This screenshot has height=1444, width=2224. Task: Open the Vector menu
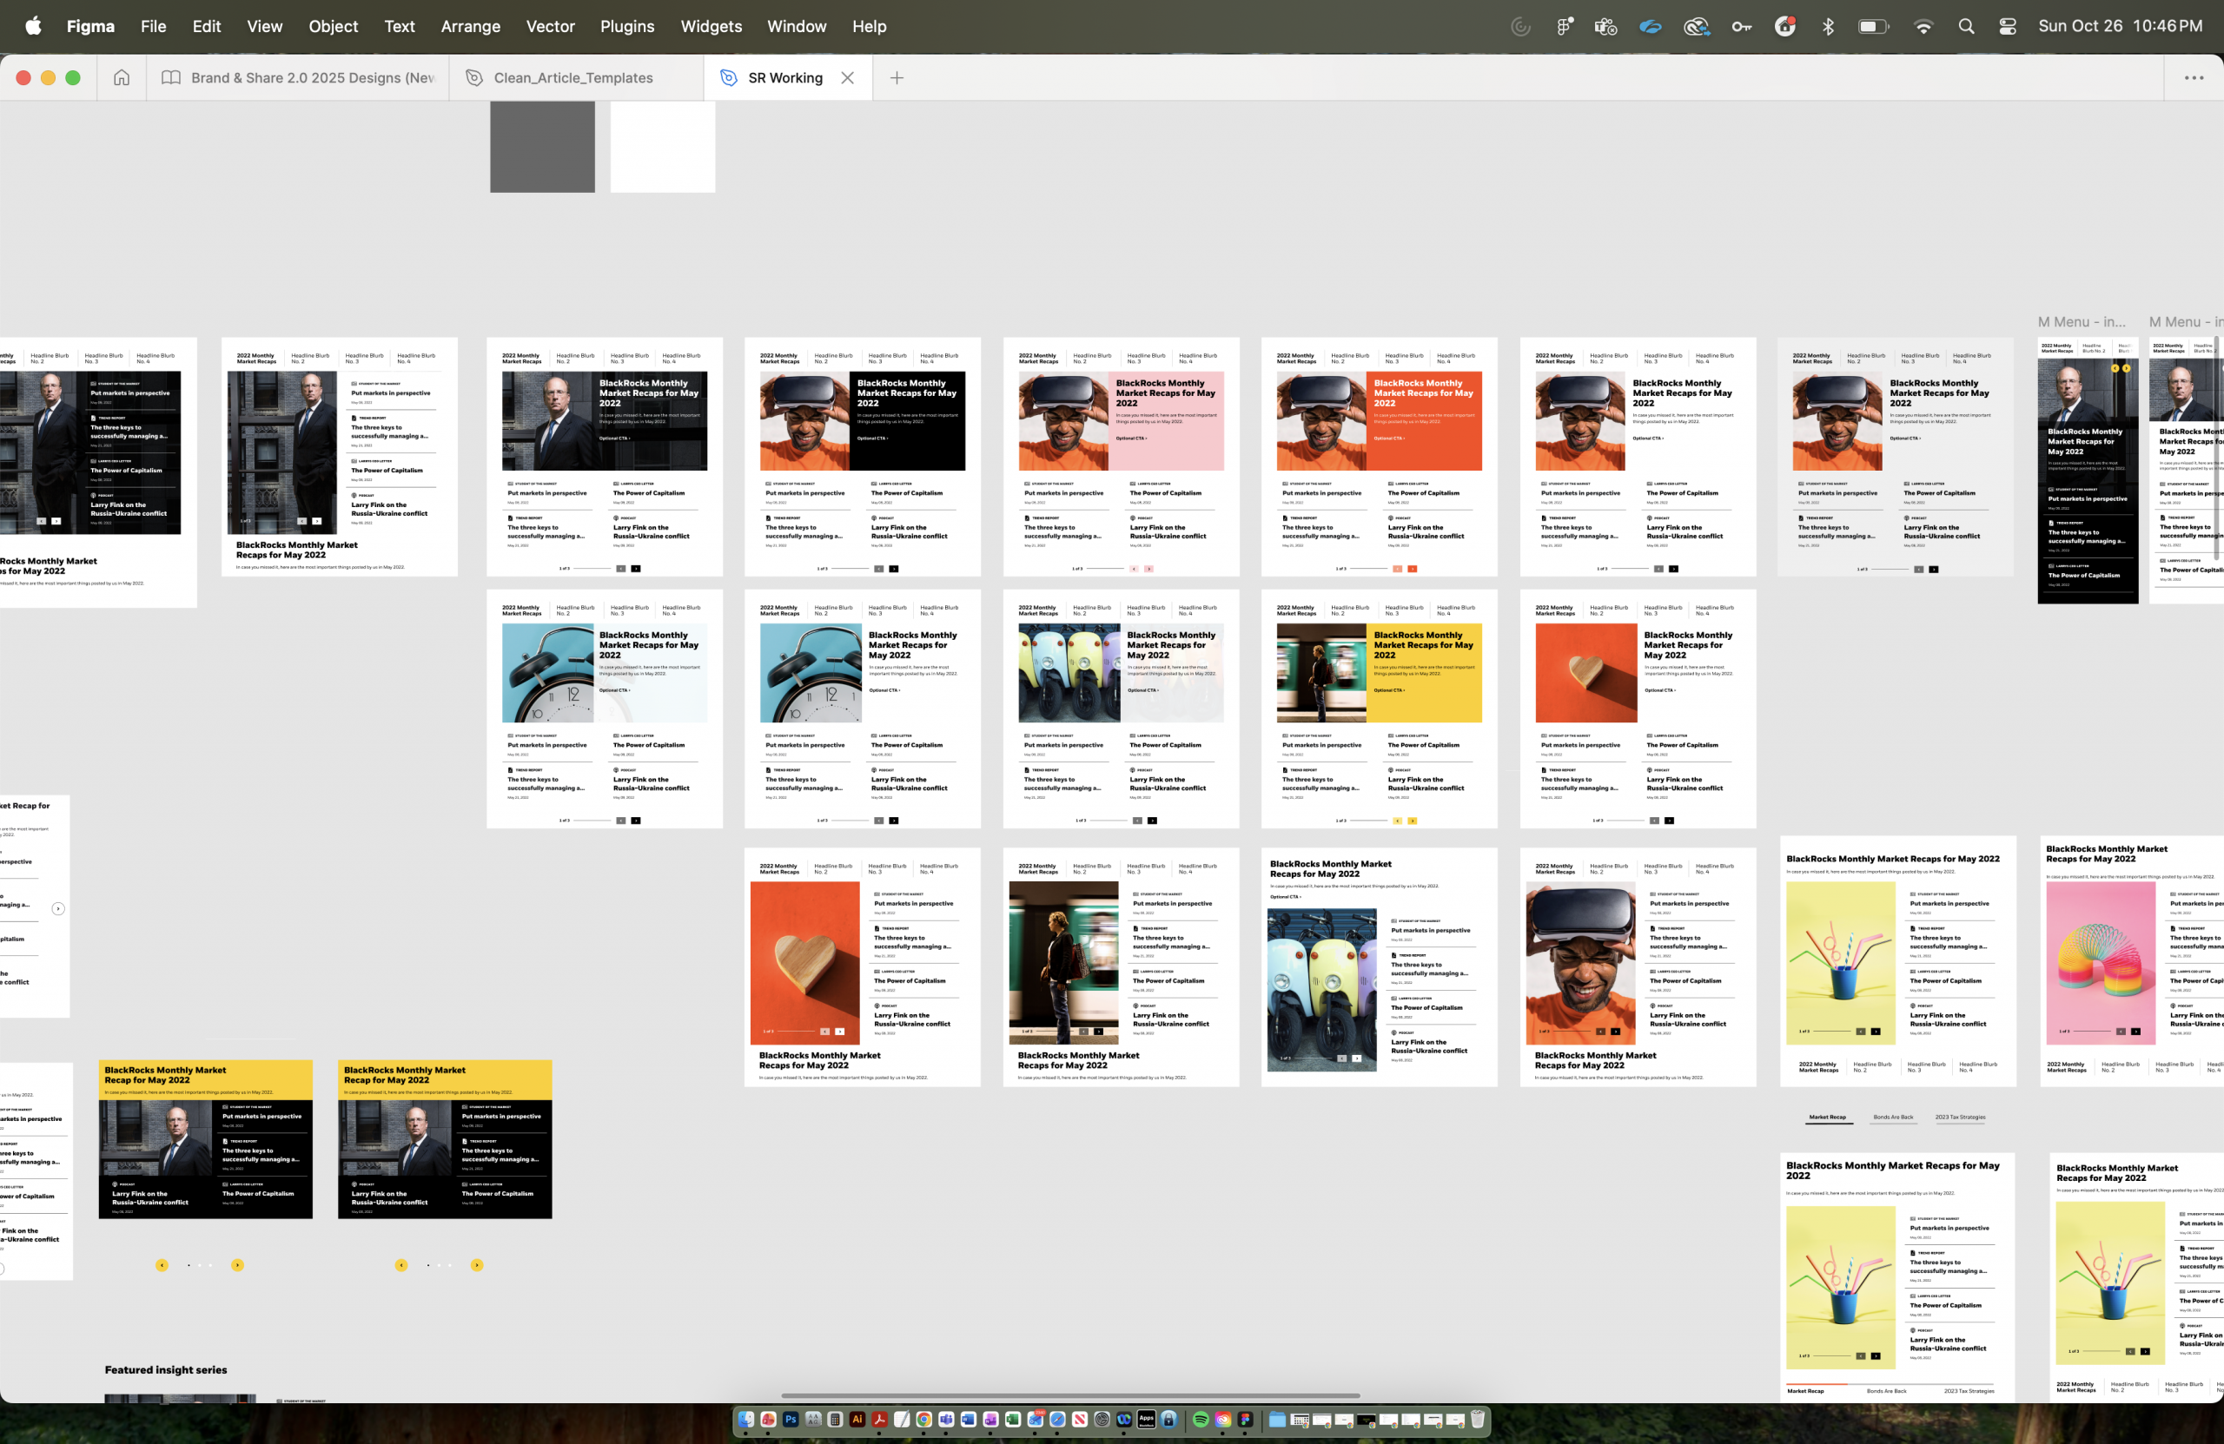click(551, 26)
